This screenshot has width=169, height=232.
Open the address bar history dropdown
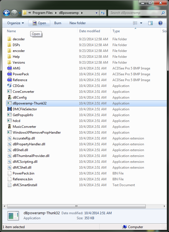[x=96, y=13]
